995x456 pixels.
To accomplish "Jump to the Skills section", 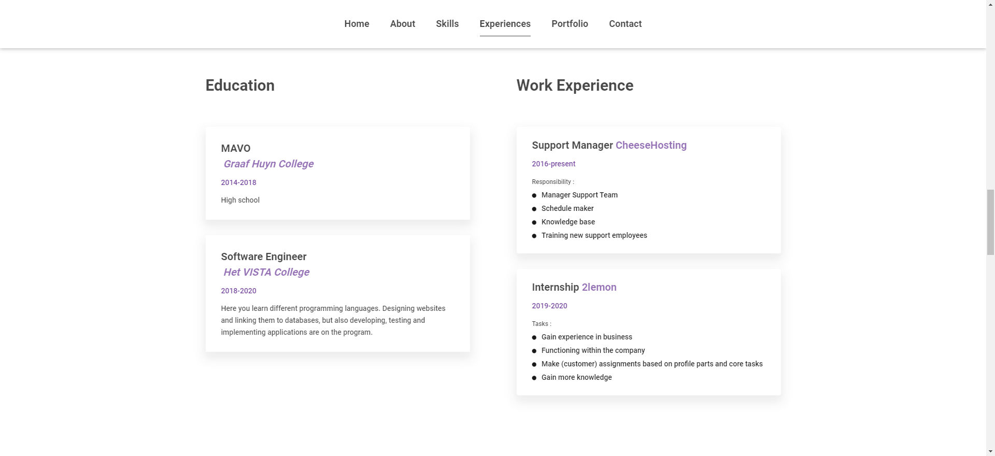I will pyautogui.click(x=447, y=24).
